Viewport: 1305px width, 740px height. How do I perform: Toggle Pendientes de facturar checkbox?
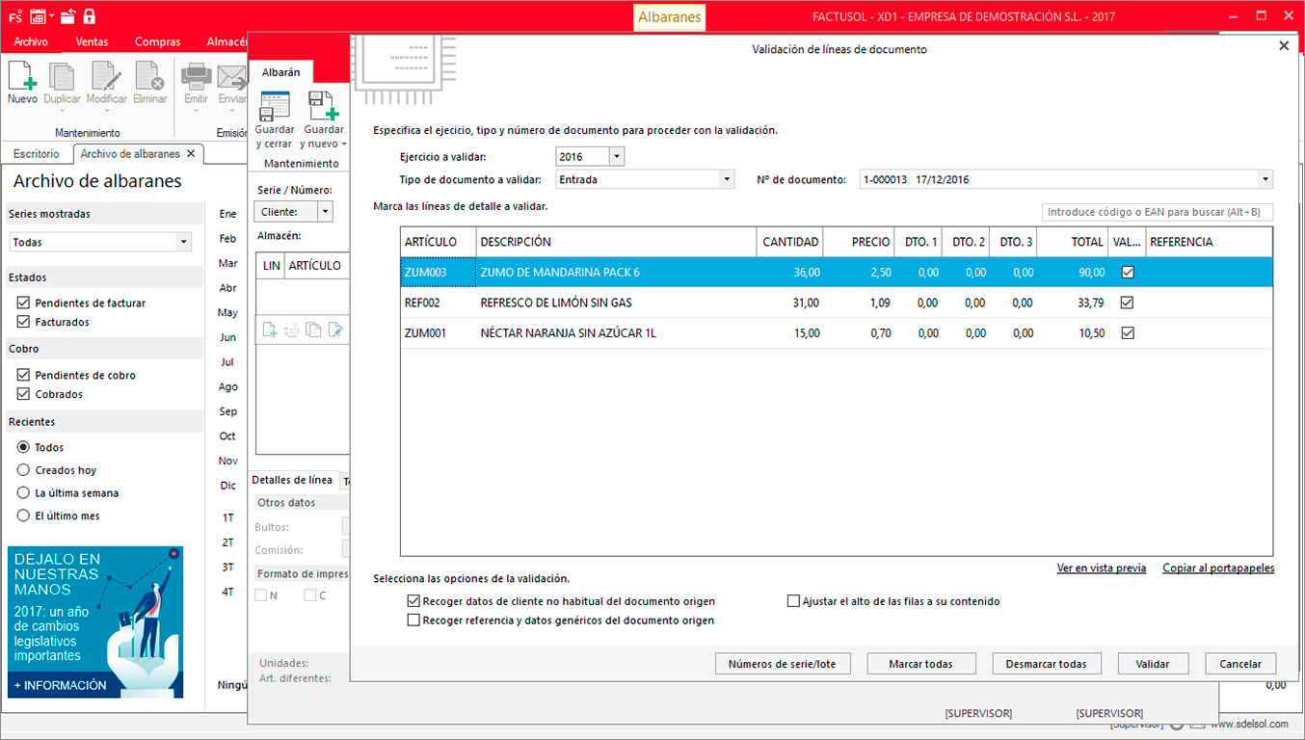click(x=23, y=303)
